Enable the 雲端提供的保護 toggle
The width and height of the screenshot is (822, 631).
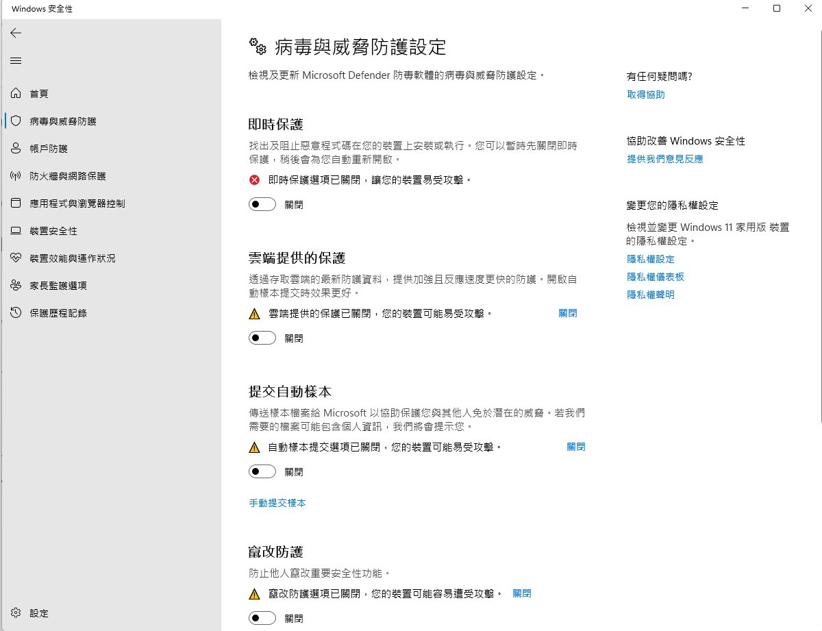coord(262,338)
